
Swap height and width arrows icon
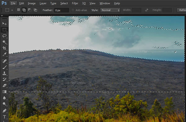tap(147, 10)
